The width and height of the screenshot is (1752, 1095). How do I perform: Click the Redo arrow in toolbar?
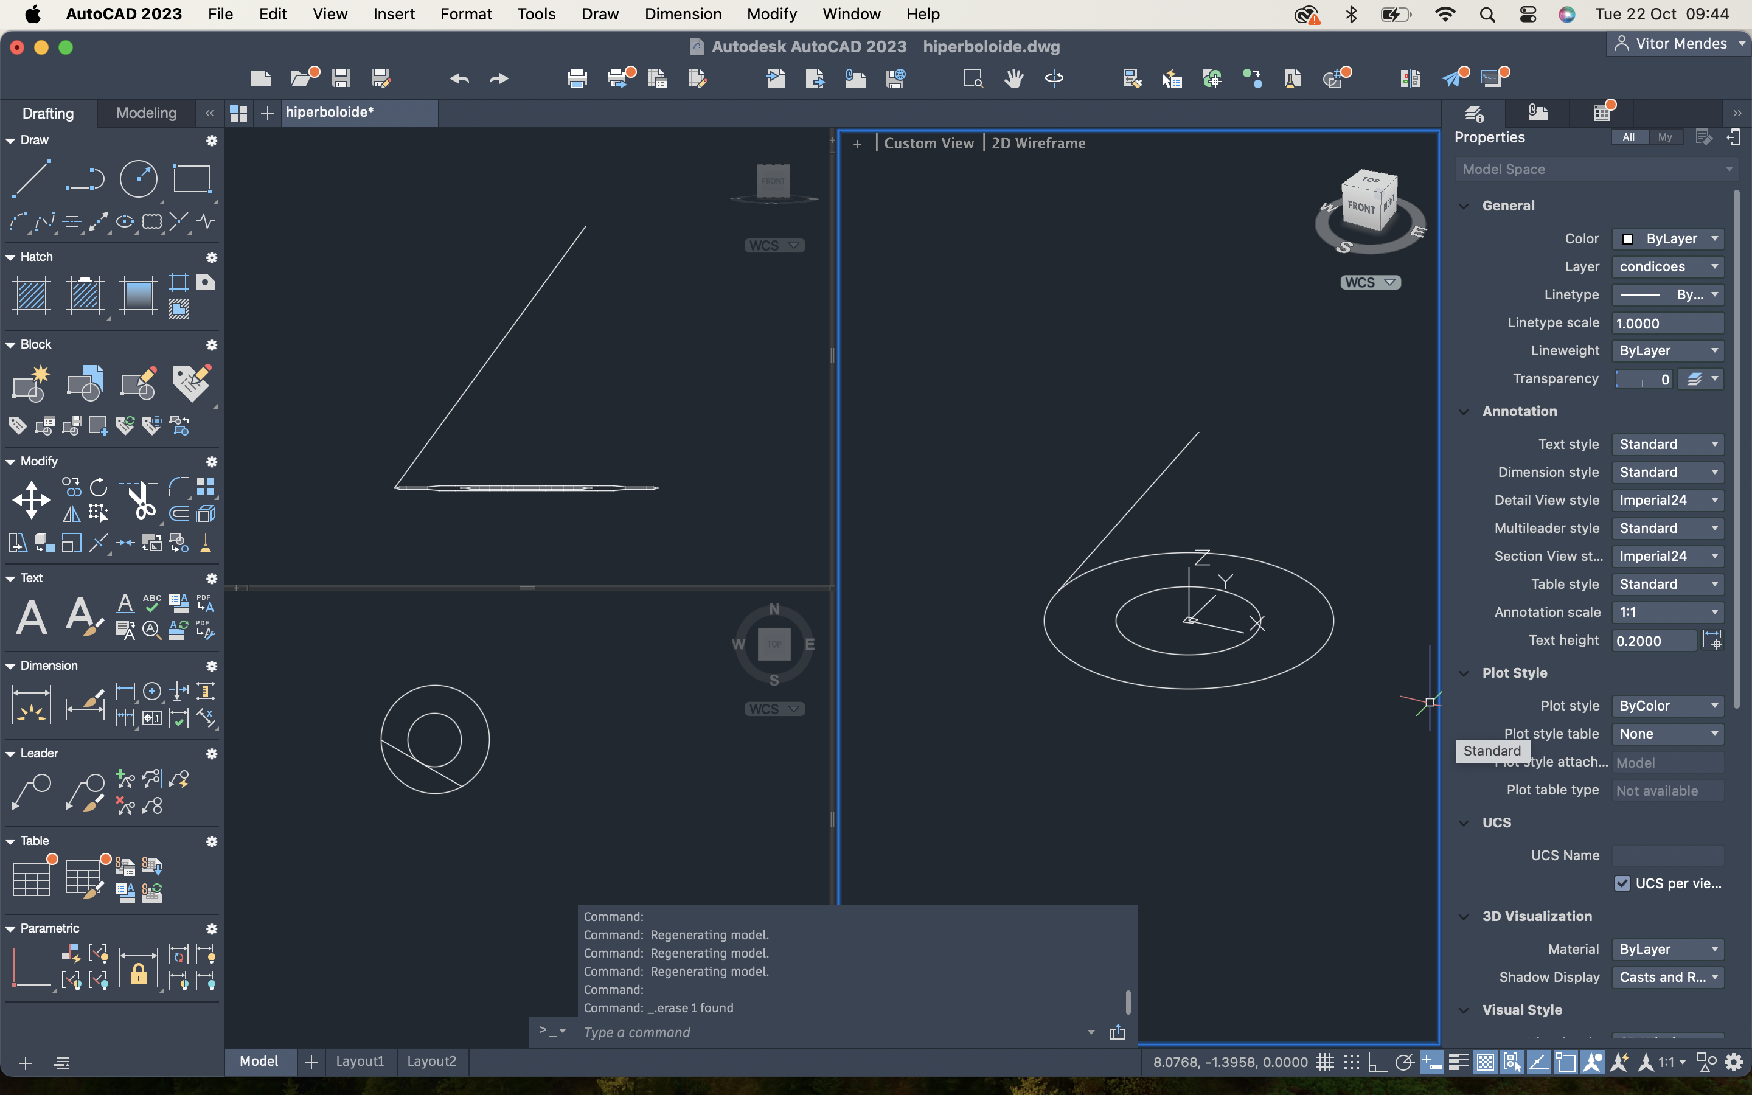pos(499,78)
